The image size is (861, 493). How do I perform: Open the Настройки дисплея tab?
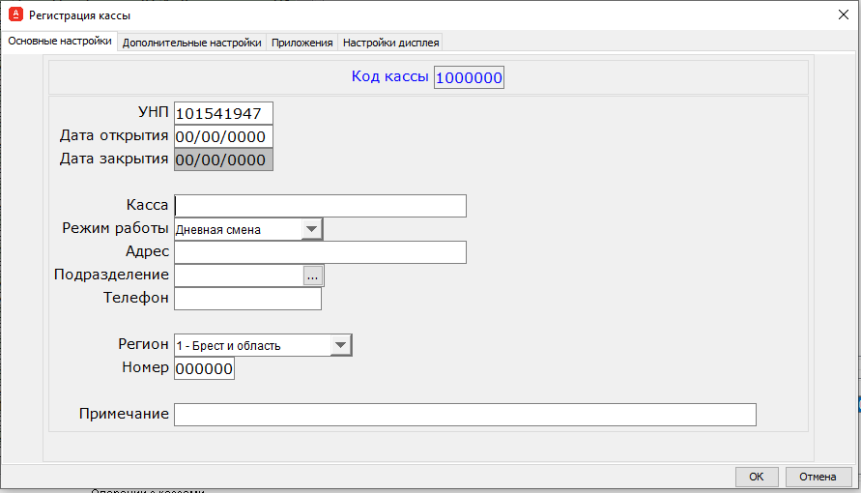click(x=390, y=43)
